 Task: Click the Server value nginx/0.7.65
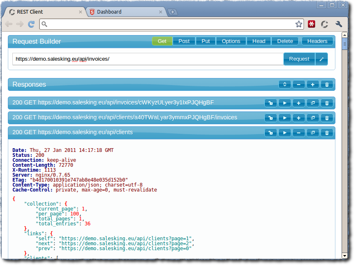52,175
